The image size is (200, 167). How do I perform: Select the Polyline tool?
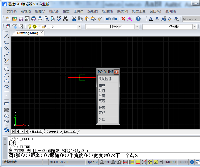(x=6, y=42)
